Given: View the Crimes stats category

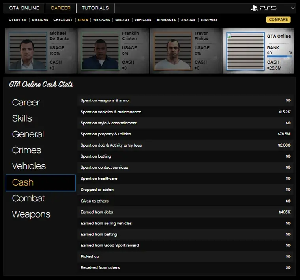Looking at the screenshot, I should point(26,150).
